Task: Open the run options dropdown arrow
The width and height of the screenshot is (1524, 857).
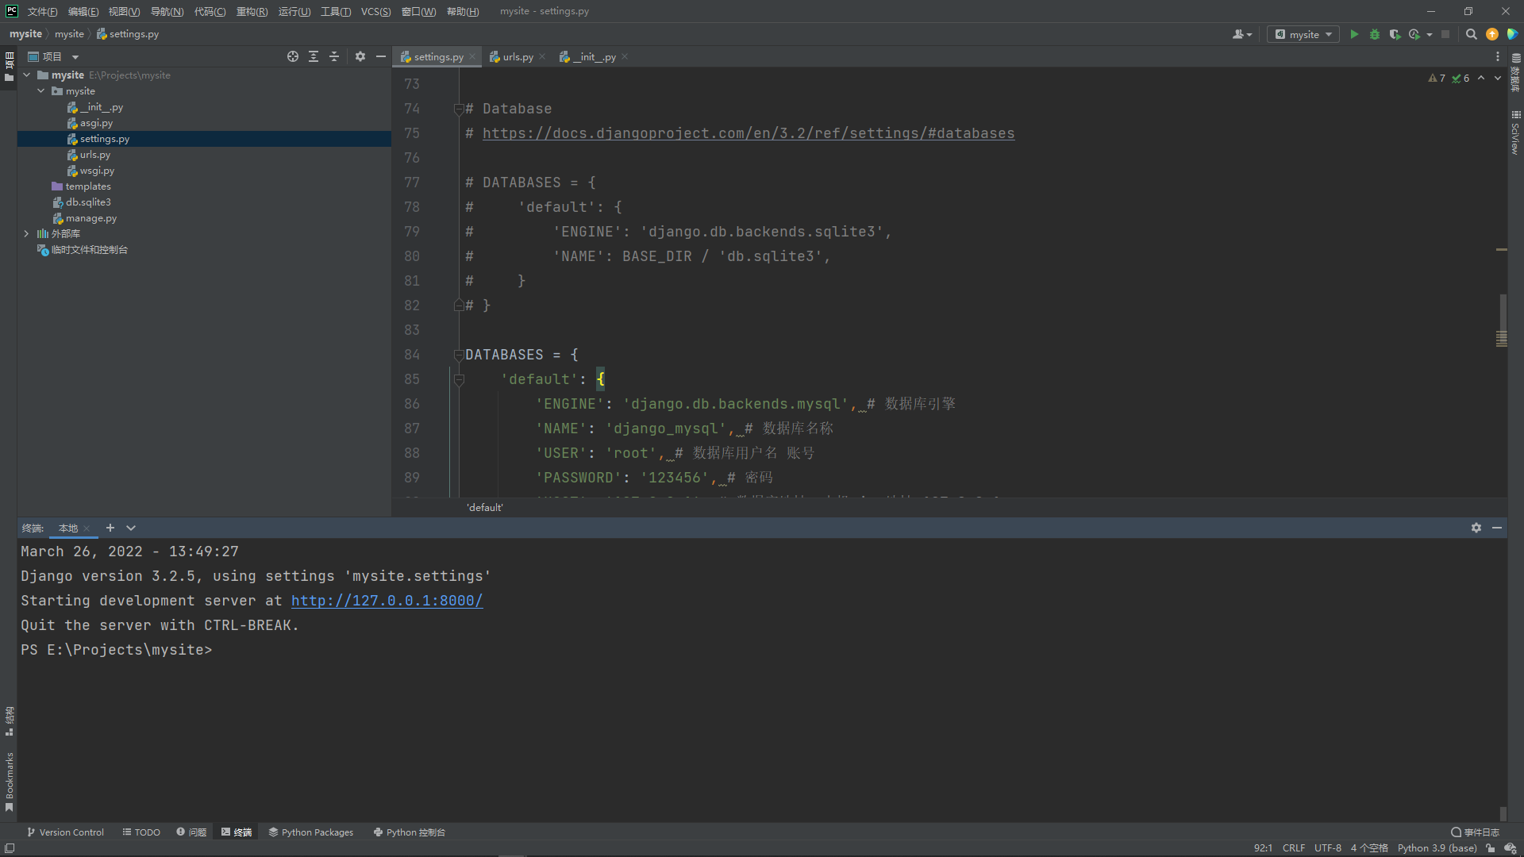Action: tap(1430, 34)
